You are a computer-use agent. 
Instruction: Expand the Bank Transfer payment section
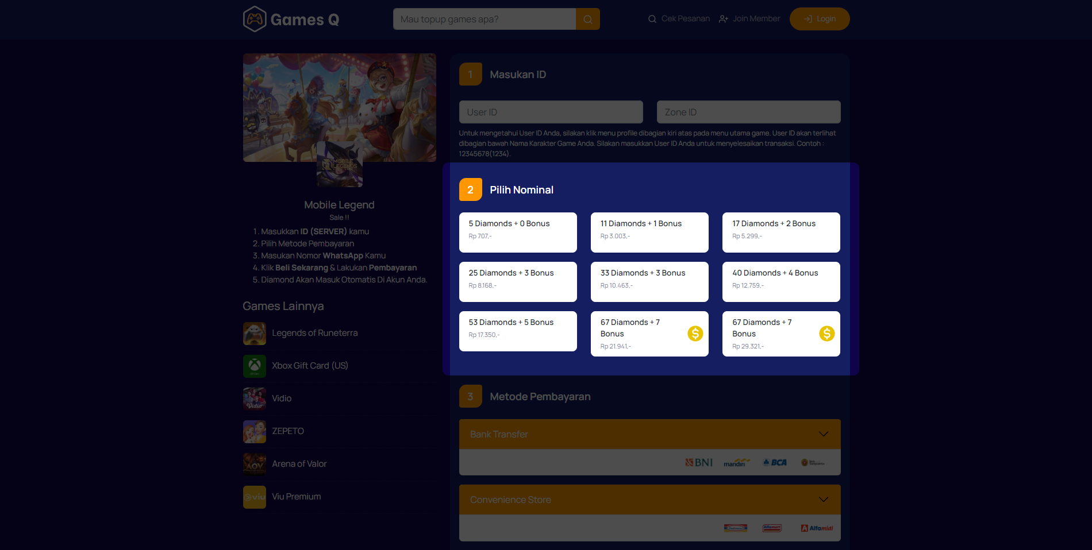(x=649, y=434)
